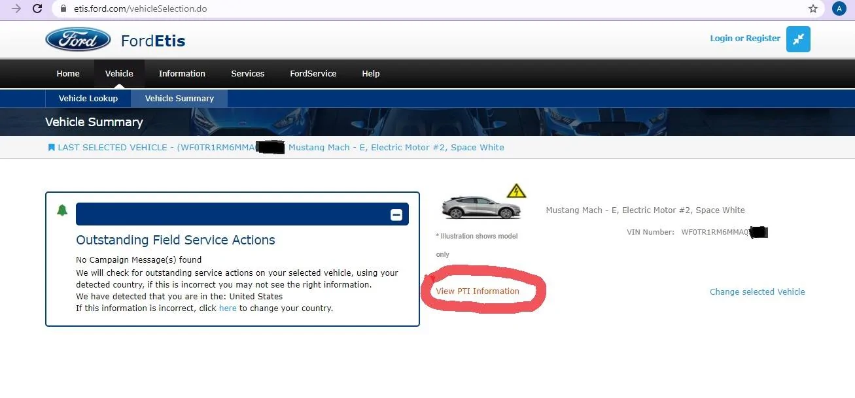The height and width of the screenshot is (398, 855).
Task: Open the Last Selected Vehicle link
Action: pos(275,147)
